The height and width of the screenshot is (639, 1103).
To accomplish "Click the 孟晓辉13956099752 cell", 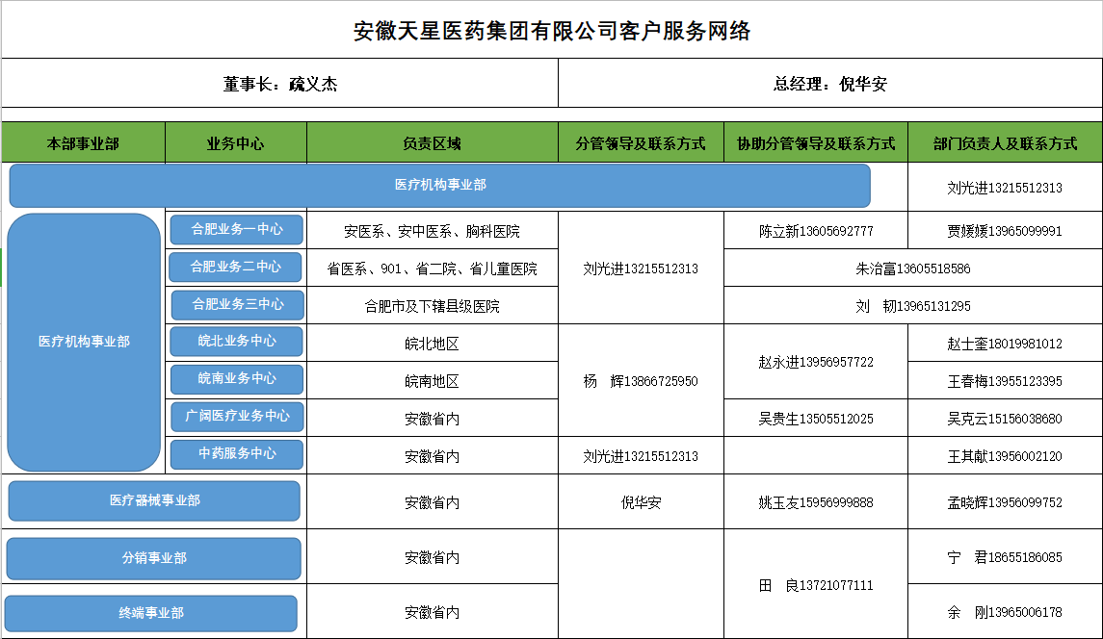I will [x=1005, y=502].
